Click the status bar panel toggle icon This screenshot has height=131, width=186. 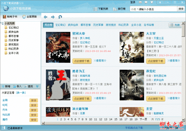[3, 128]
